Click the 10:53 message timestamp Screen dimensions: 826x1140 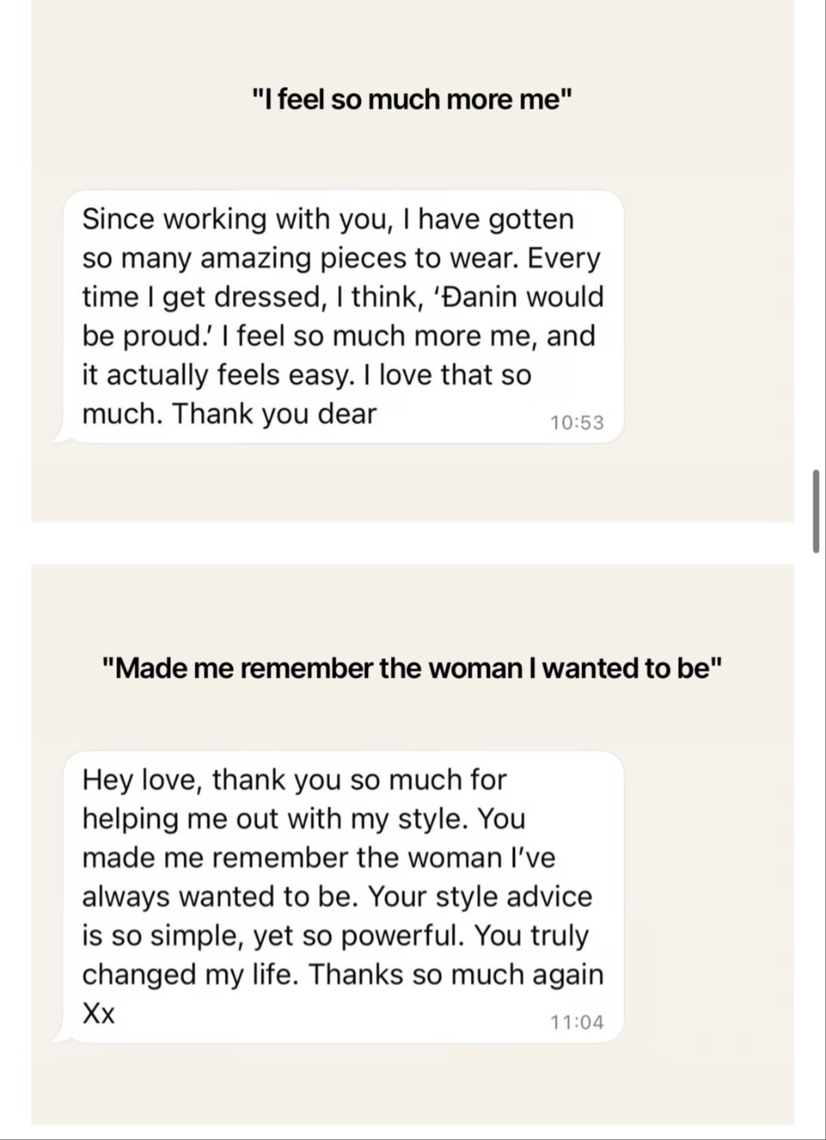(x=577, y=423)
